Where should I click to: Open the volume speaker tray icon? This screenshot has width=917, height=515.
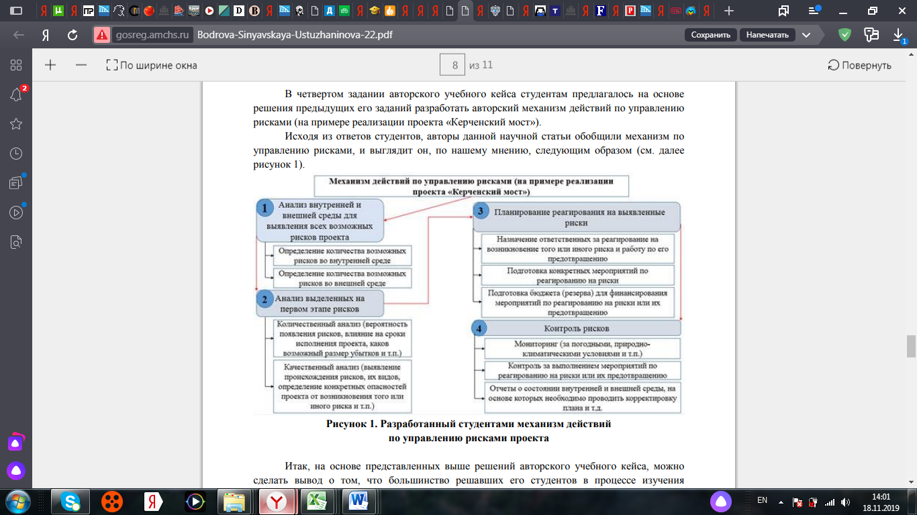(844, 502)
